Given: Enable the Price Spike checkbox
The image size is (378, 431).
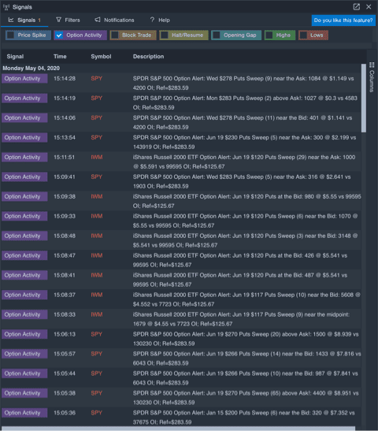Looking at the screenshot, I should click(x=10, y=35).
